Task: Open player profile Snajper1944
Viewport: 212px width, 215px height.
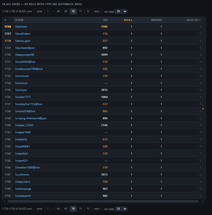Action: pos(23,132)
